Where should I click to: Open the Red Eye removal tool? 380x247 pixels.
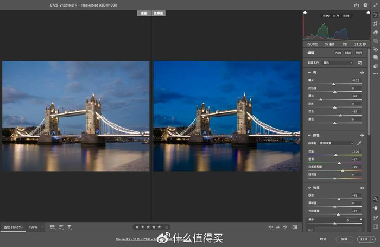(x=376, y=49)
